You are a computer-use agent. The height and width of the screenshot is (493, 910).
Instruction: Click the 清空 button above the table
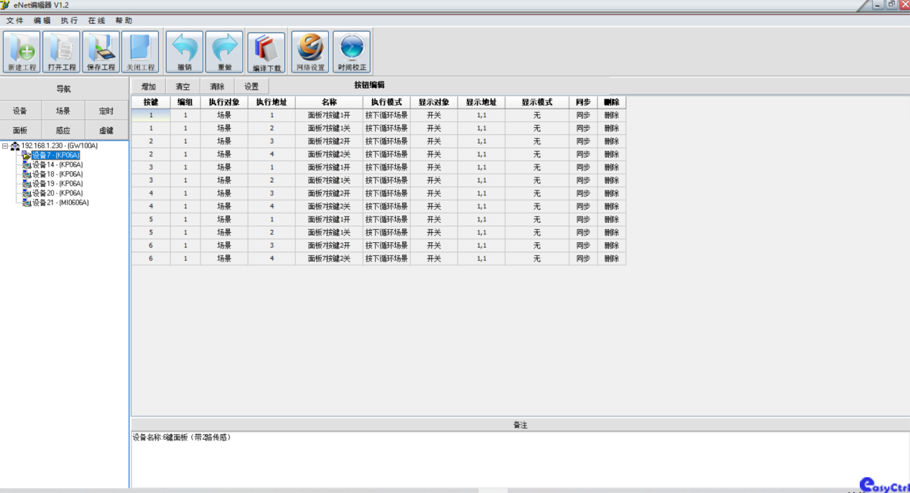coord(183,87)
